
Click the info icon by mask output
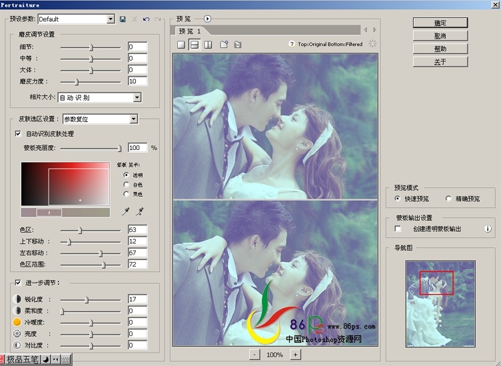[488, 229]
